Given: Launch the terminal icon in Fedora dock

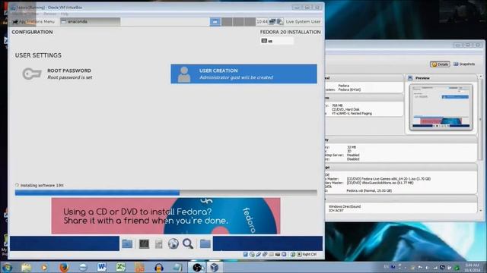Looking at the screenshot, I should tap(144, 244).
